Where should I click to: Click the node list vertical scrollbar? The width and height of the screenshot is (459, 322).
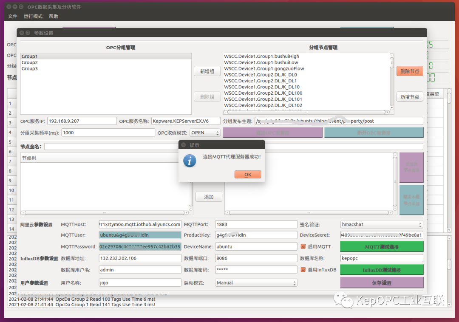(392, 81)
